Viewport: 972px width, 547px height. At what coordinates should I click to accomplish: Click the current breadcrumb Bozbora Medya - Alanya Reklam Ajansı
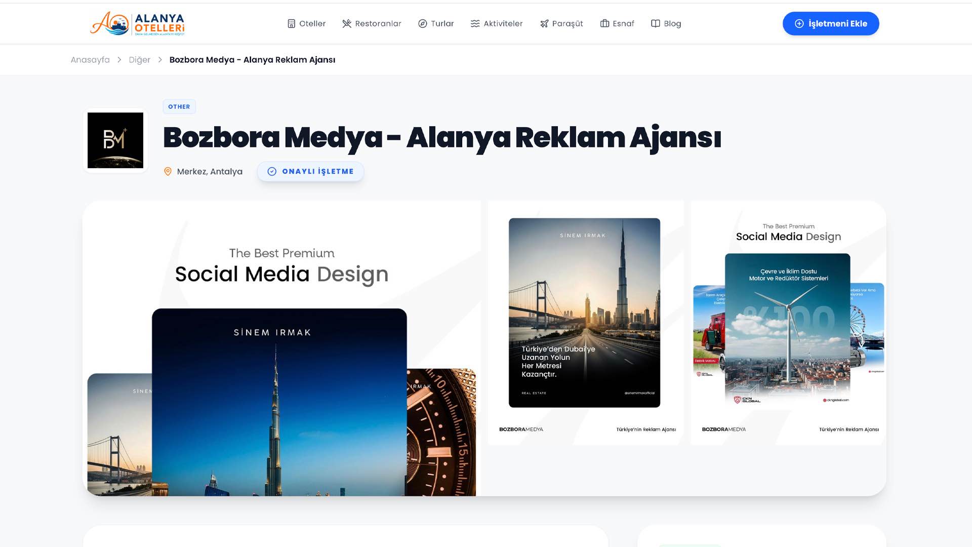(x=252, y=60)
